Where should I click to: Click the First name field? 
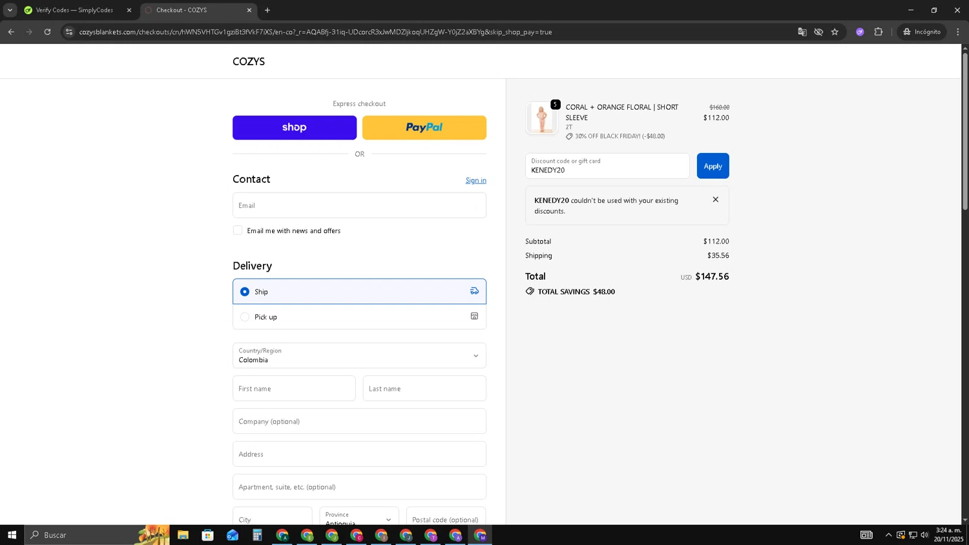294,389
